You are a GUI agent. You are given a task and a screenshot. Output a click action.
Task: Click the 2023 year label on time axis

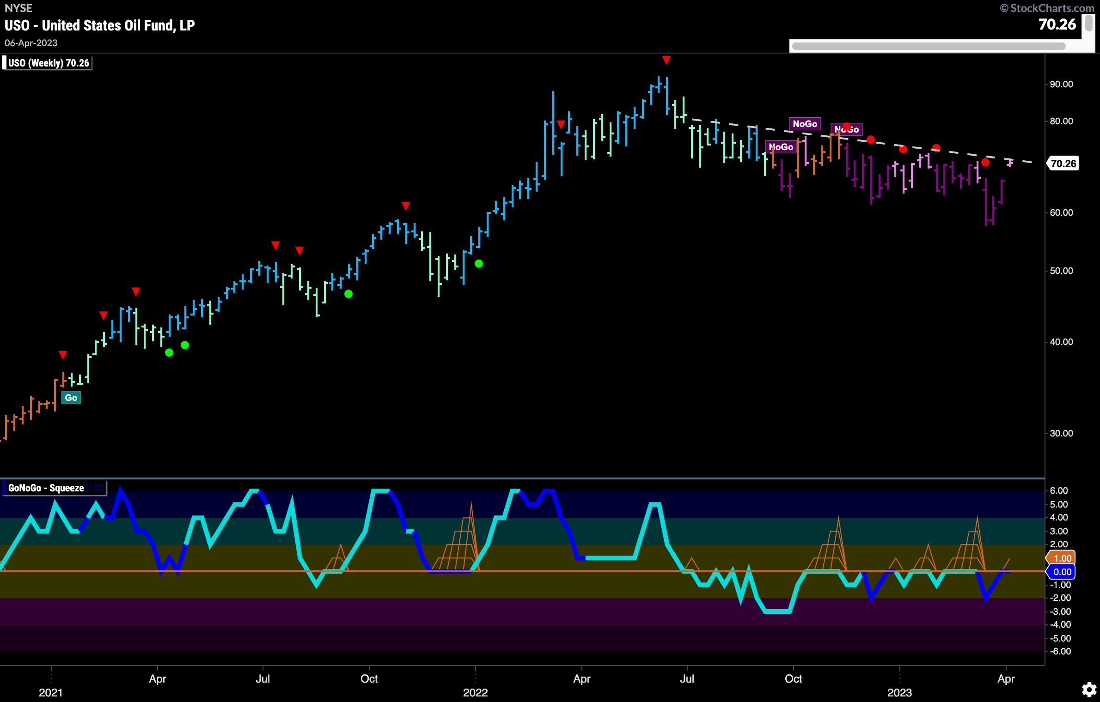899,692
